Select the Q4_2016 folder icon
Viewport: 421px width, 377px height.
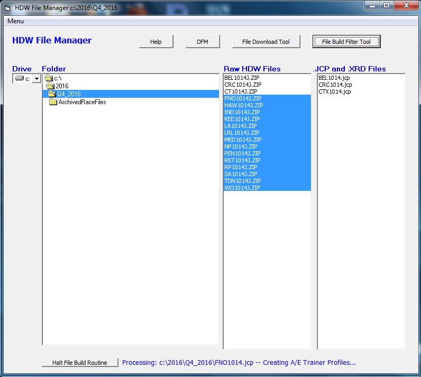(x=52, y=94)
